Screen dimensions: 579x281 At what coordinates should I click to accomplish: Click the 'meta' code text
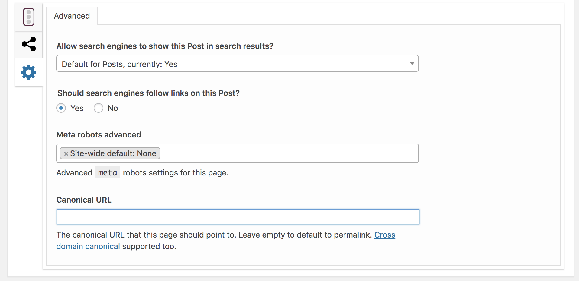pyautogui.click(x=108, y=172)
